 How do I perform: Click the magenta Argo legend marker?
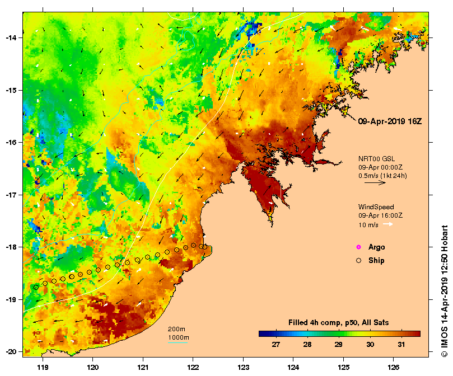pos(358,247)
